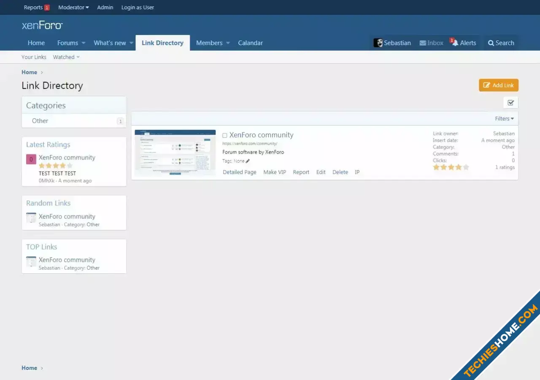540x380 pixels.
Task: Click the select-all checkmark icon button
Action: [x=510, y=102]
